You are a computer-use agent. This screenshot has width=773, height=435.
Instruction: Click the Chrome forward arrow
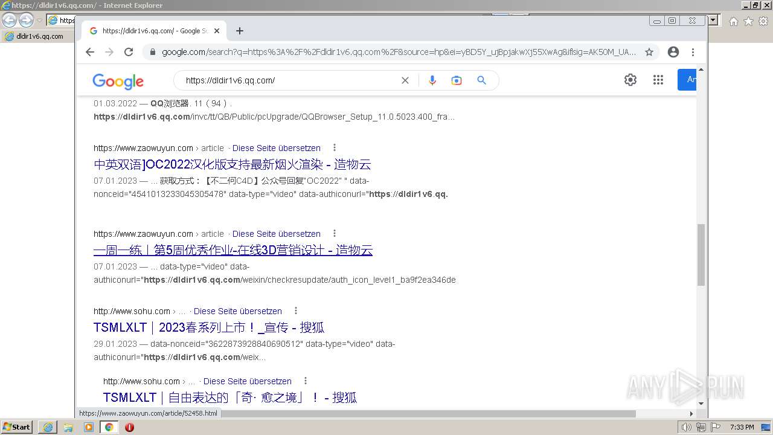click(109, 52)
